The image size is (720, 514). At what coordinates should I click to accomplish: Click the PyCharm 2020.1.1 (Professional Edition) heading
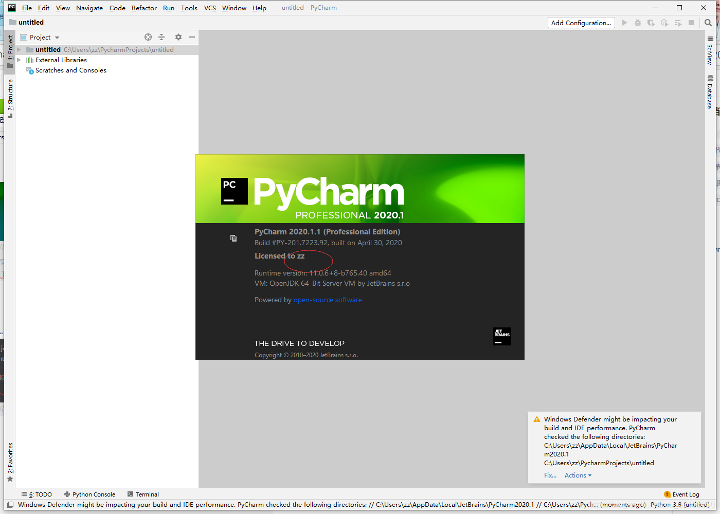327,232
